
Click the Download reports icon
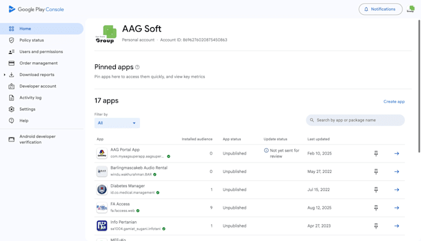[x=11, y=75]
